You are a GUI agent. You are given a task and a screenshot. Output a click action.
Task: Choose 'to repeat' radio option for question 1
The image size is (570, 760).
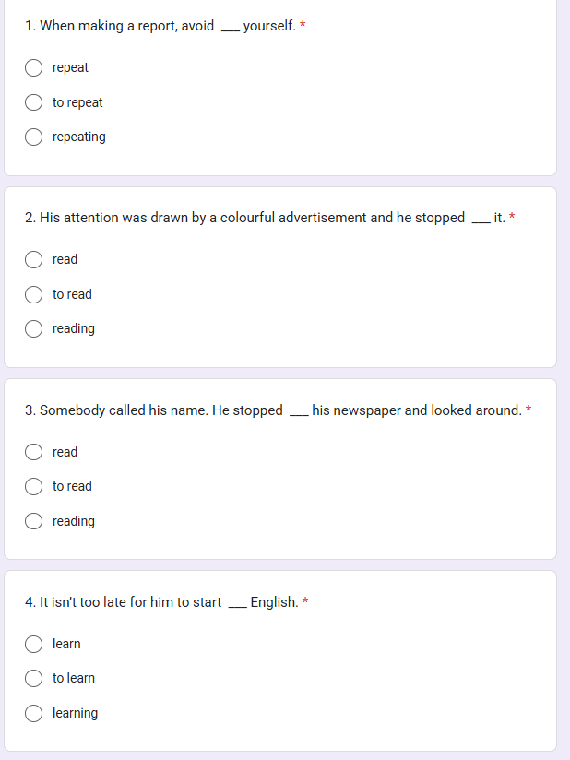(x=33, y=102)
